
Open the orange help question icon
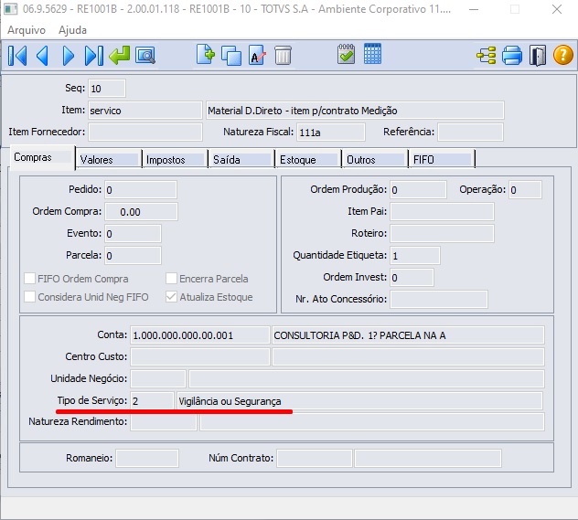pyautogui.click(x=563, y=55)
